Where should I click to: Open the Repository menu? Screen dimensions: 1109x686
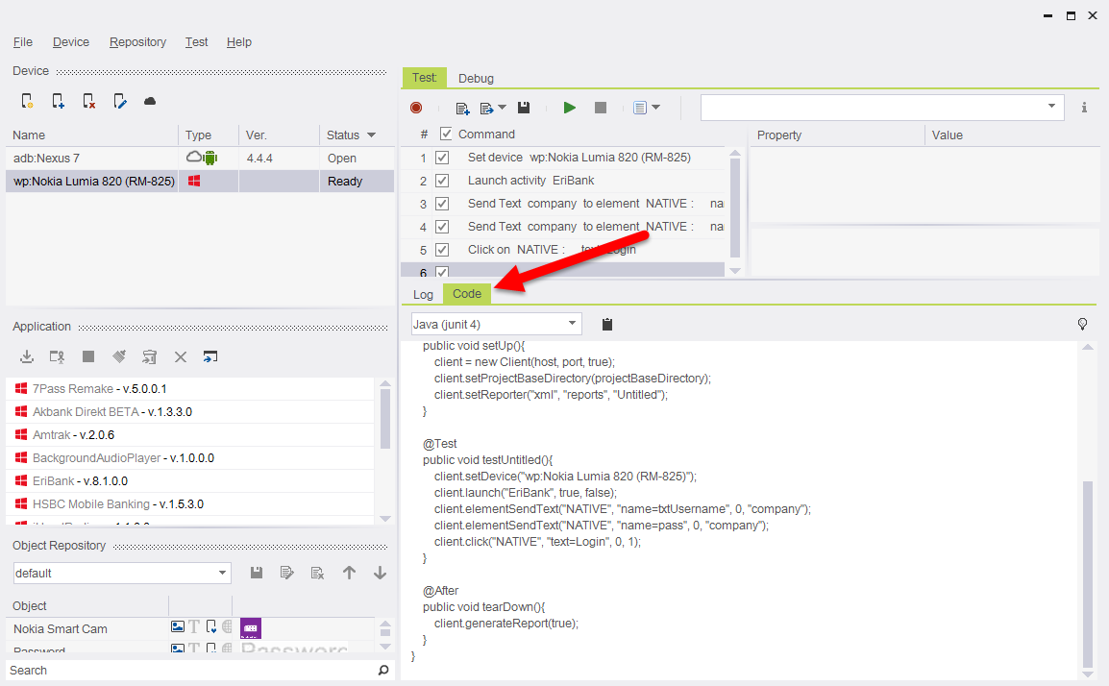coord(137,42)
